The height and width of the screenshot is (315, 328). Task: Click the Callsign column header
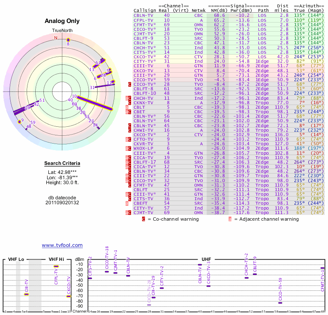click(145, 10)
